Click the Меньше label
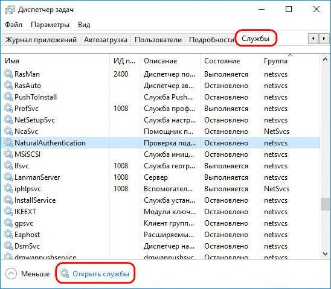This screenshot has height=289, width=331. [35, 273]
